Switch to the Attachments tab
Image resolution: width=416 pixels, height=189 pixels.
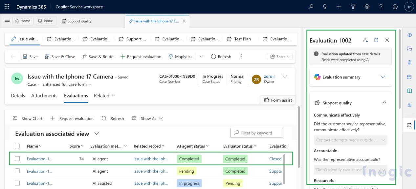pos(44,95)
